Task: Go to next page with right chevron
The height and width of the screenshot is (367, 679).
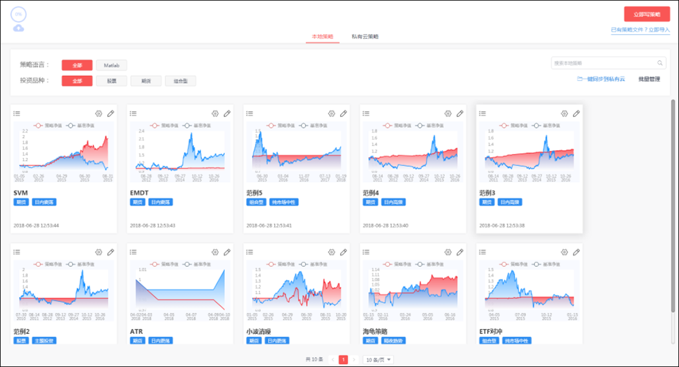Action: [x=354, y=359]
